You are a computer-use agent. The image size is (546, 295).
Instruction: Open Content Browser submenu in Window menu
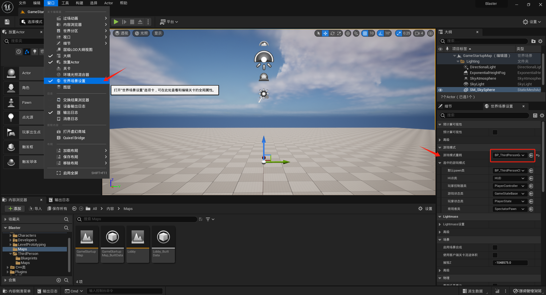click(77, 24)
